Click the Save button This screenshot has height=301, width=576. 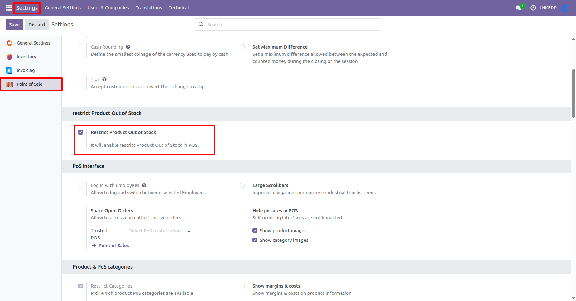tap(14, 25)
